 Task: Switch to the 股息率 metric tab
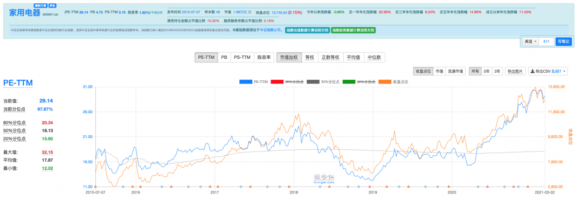click(x=264, y=58)
